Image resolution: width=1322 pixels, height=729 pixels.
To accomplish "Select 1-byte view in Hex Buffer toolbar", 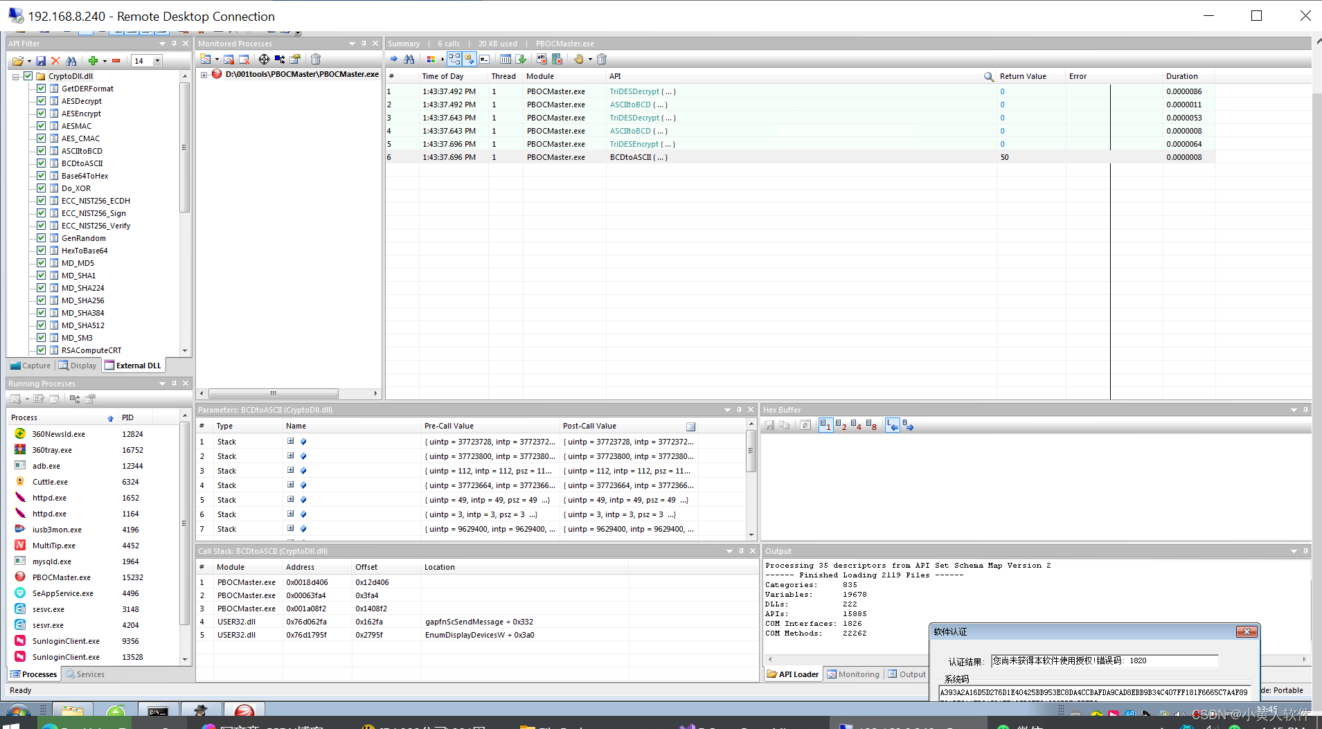I will pyautogui.click(x=825, y=426).
